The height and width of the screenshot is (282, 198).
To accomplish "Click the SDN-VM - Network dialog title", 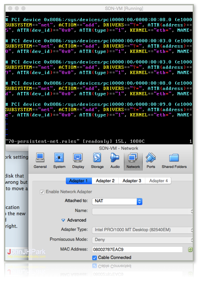I will [119, 148].
